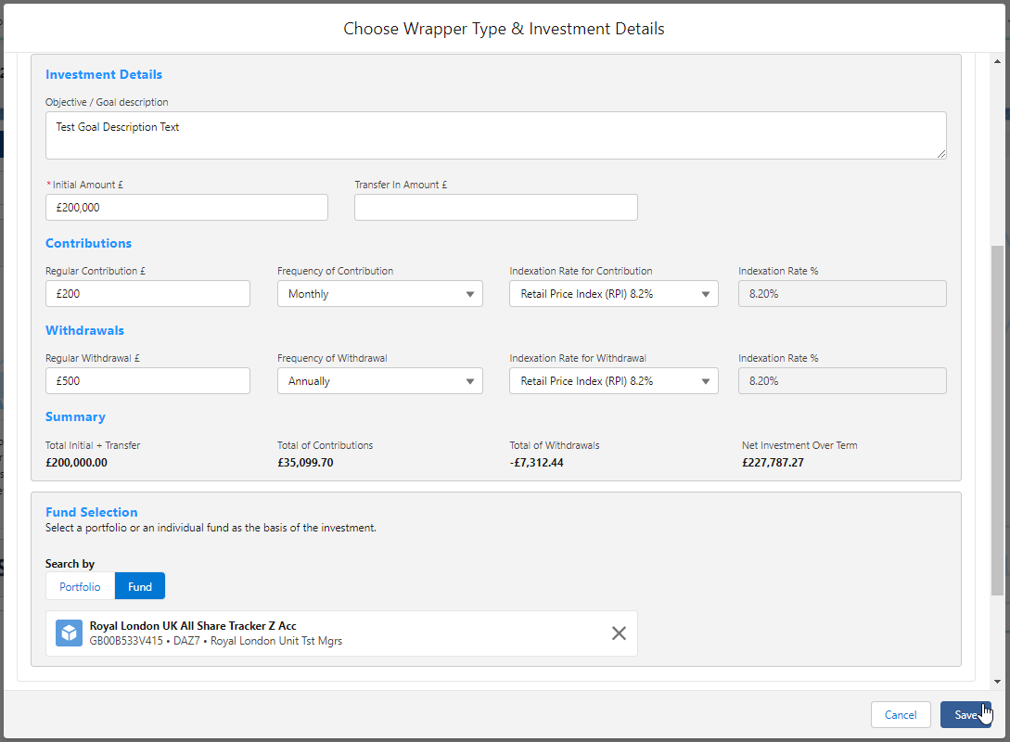Click the Investment Details section heading
This screenshot has width=1010, height=742.
104,75
